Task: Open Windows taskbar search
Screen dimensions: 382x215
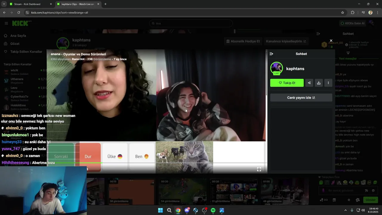Action: click(169, 210)
